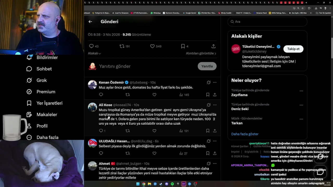This screenshot has width=333, height=187.
Task: Open Makaleler in the sidebar
Action: 42,115
